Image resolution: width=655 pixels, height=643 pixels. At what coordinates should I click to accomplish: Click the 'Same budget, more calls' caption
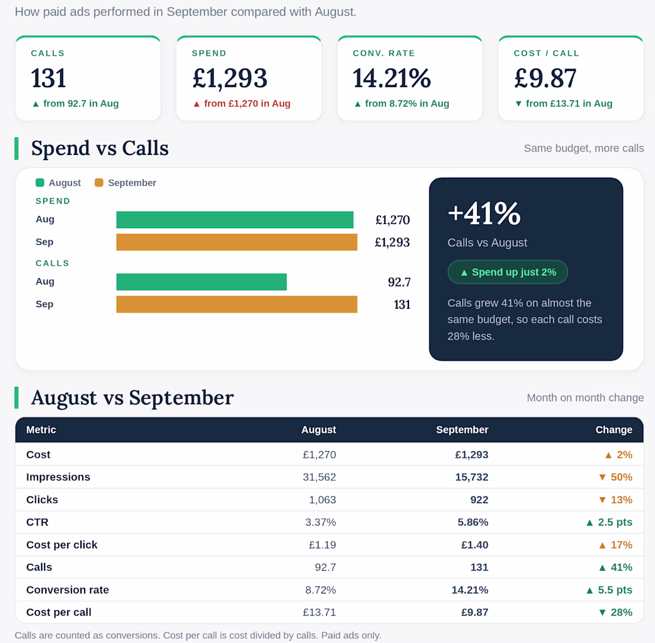(x=584, y=148)
